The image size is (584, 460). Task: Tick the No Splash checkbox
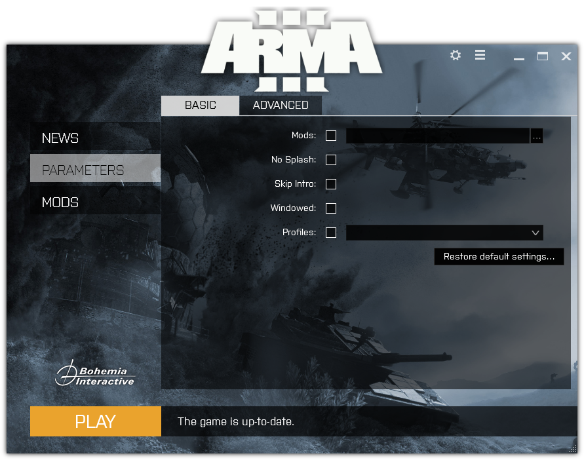click(331, 160)
